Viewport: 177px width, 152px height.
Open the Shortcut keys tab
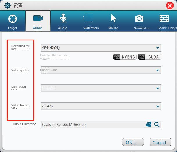[x=167, y=21]
